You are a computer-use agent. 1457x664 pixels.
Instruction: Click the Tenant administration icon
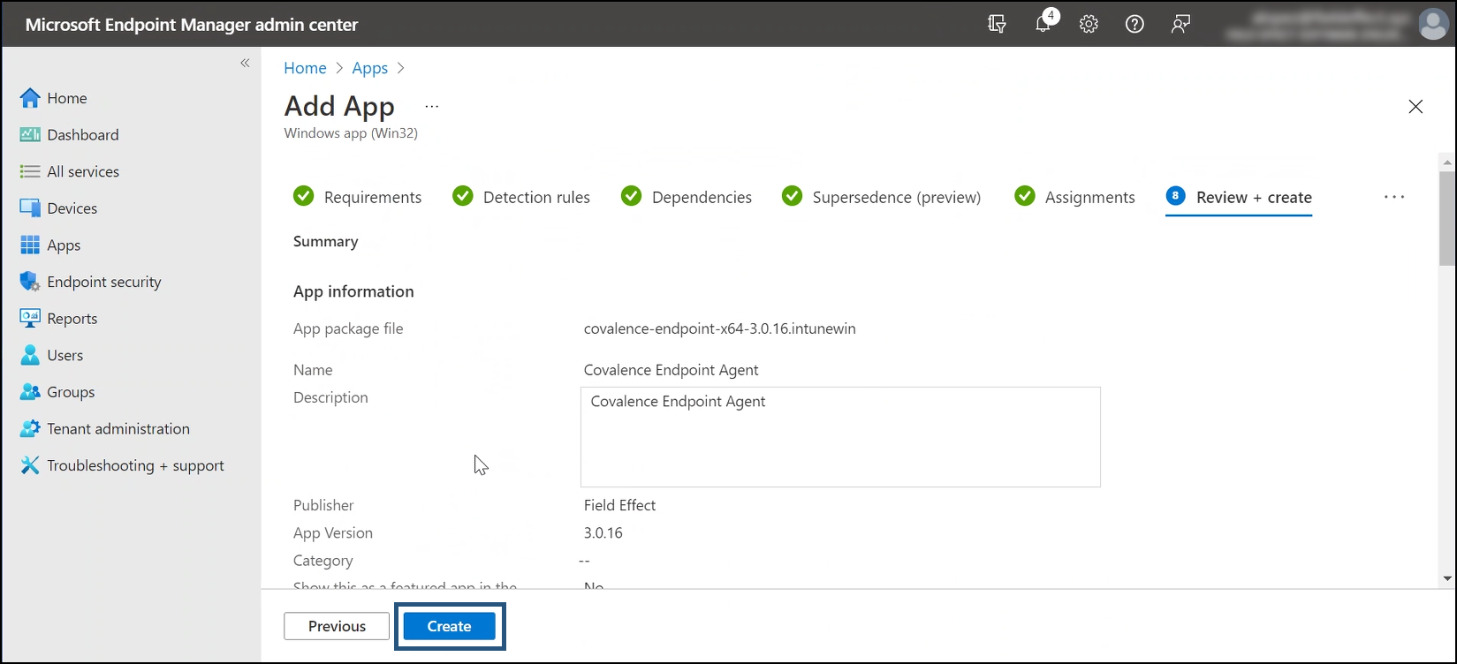[x=30, y=429]
